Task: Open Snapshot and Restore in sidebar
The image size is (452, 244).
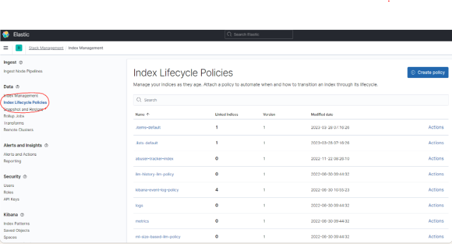Action: coord(24,109)
